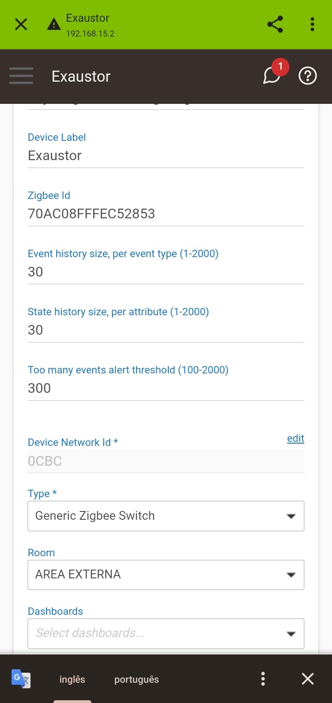Share the Exaustor page
332x703 pixels.
click(x=275, y=24)
